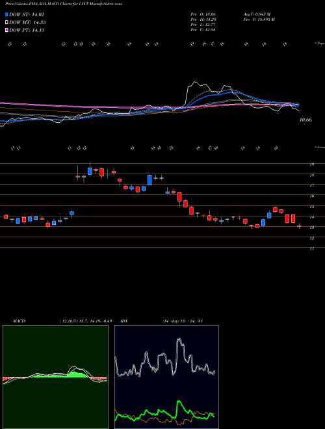Viewport: 325px width, 429px height.
Task: Click the 'Pre O: 13.06' open value
Action: pyautogui.click(x=203, y=14)
